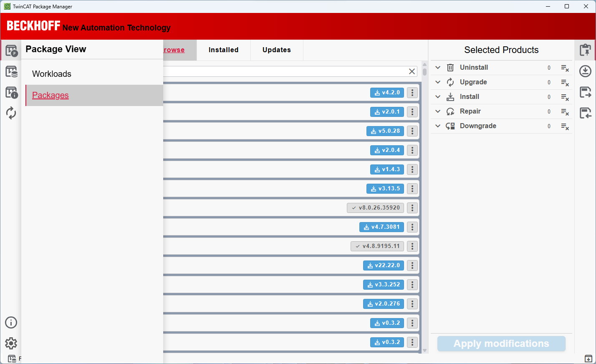Screen dimensions: 596x364
Task: Click the import configuration icon at right
Action: pos(585,113)
